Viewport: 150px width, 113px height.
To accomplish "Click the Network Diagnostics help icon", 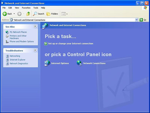I will pos(7,64).
